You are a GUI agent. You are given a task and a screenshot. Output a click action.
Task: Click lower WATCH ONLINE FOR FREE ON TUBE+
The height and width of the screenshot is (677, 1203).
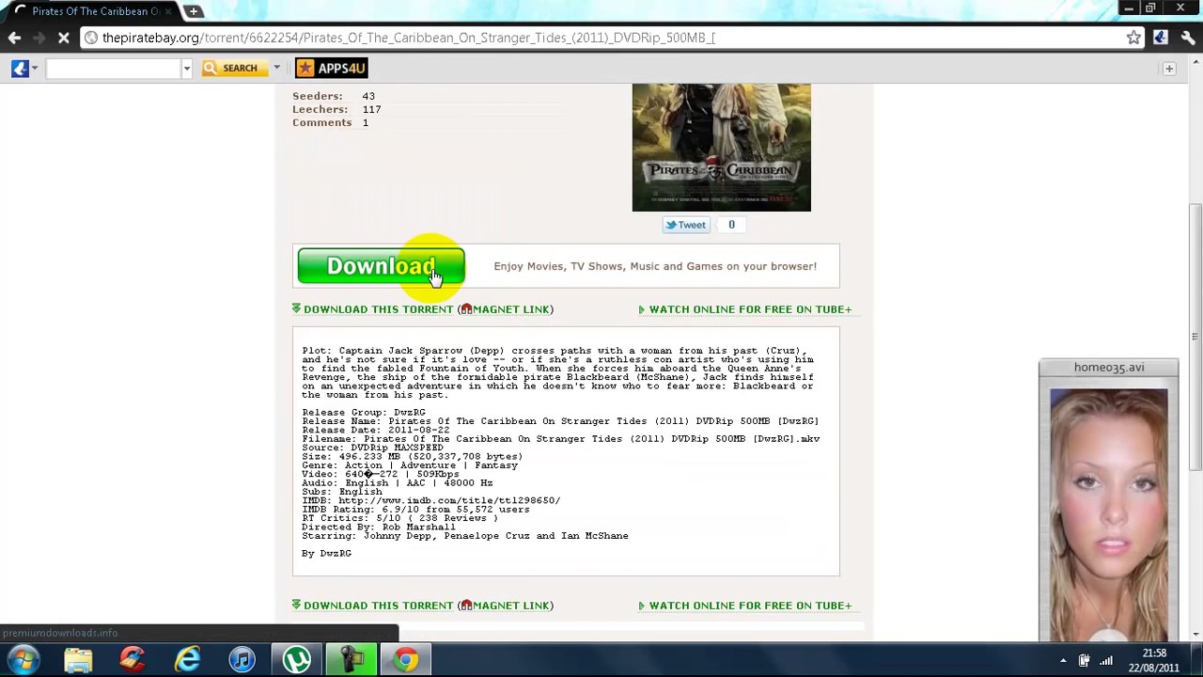point(750,606)
